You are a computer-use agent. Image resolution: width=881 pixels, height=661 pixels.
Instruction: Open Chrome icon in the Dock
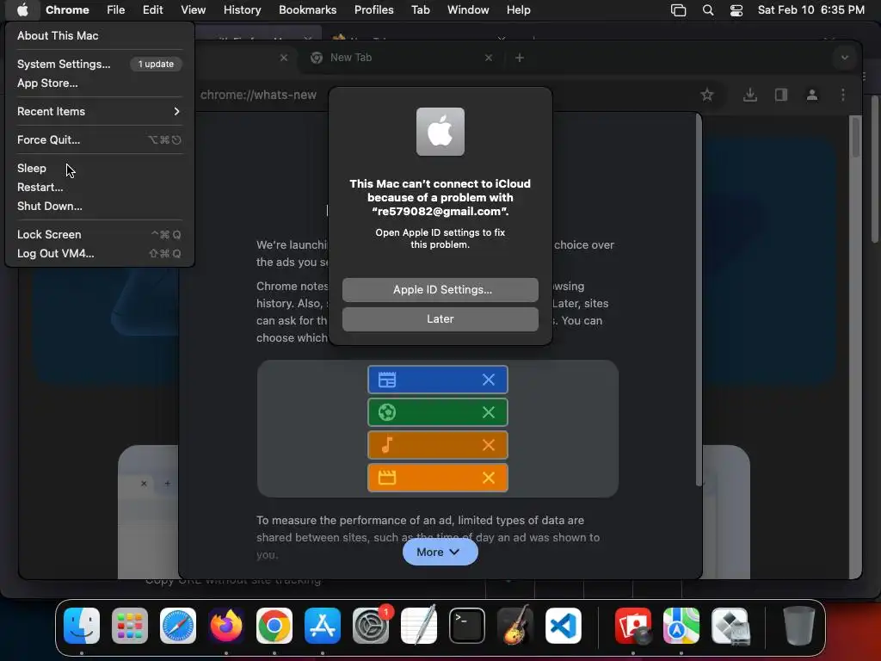(x=274, y=626)
